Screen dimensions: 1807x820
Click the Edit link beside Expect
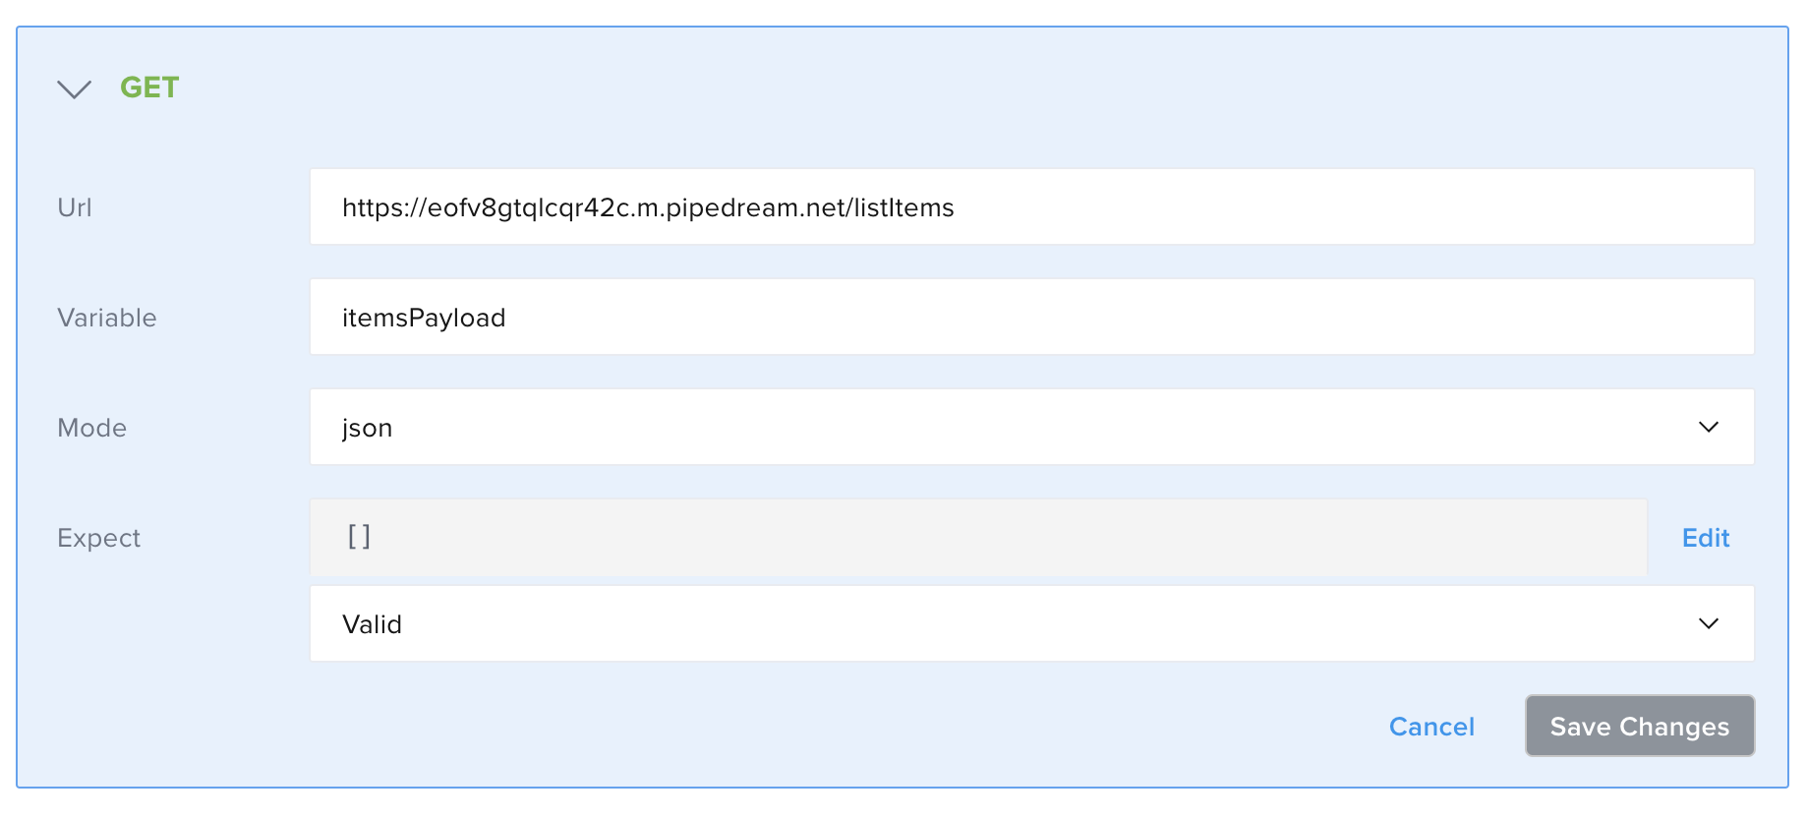pyautogui.click(x=1705, y=538)
